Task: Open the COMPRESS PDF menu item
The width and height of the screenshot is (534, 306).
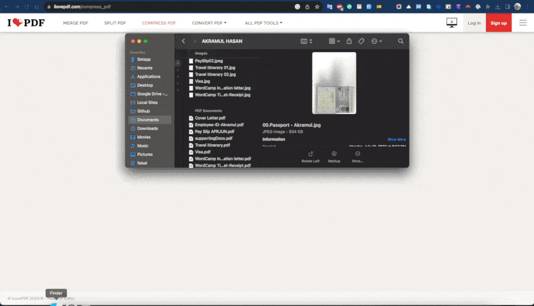Action: [159, 23]
